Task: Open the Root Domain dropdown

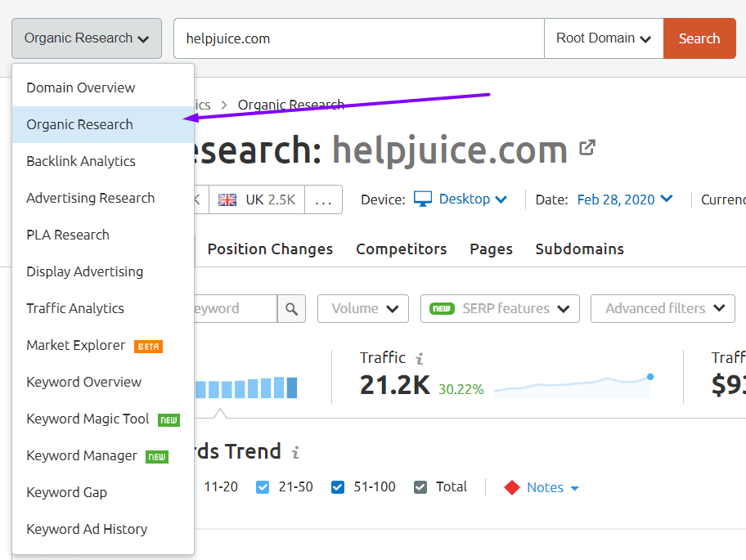Action: (x=604, y=38)
